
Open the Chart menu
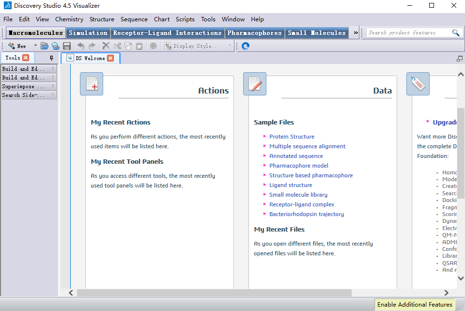point(162,19)
